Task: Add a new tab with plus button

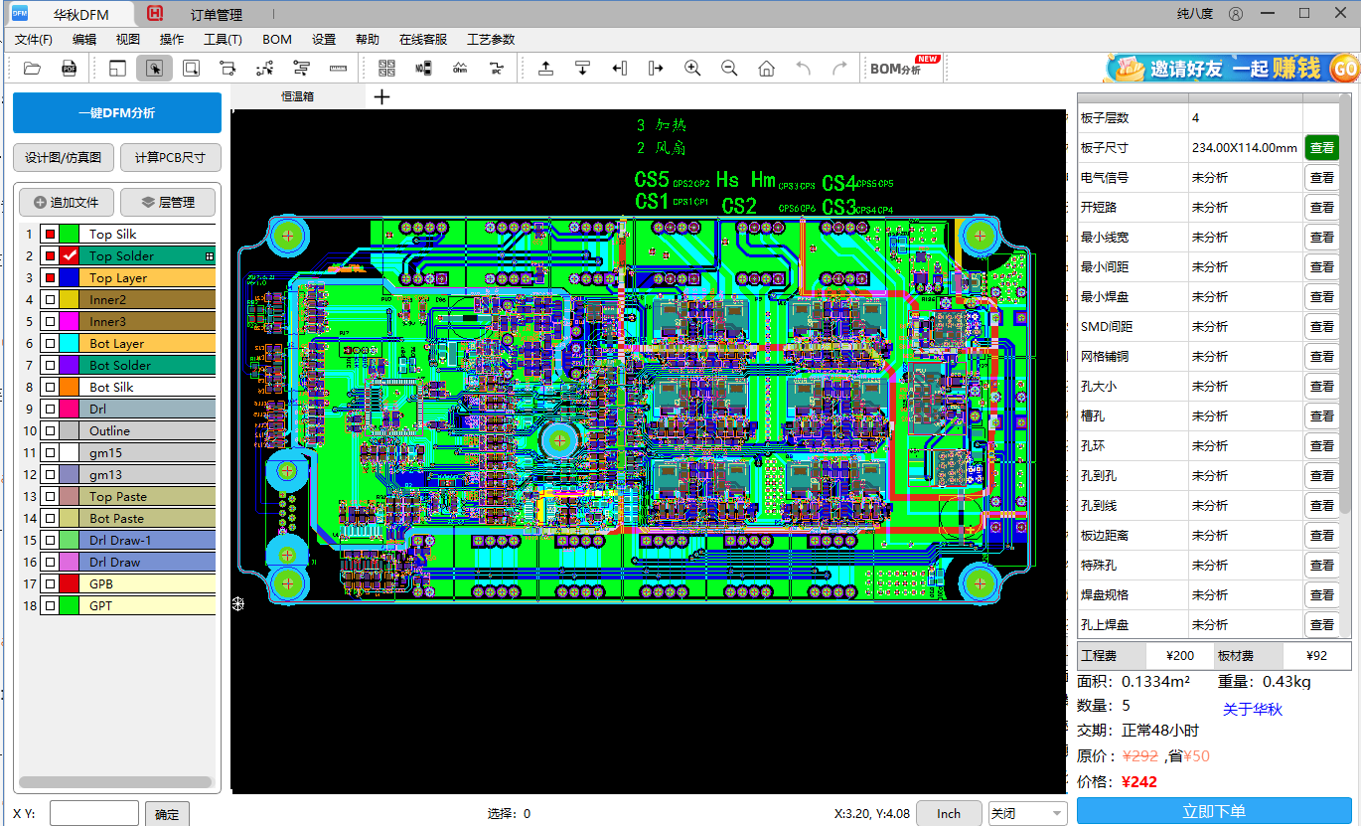Action: [x=381, y=96]
